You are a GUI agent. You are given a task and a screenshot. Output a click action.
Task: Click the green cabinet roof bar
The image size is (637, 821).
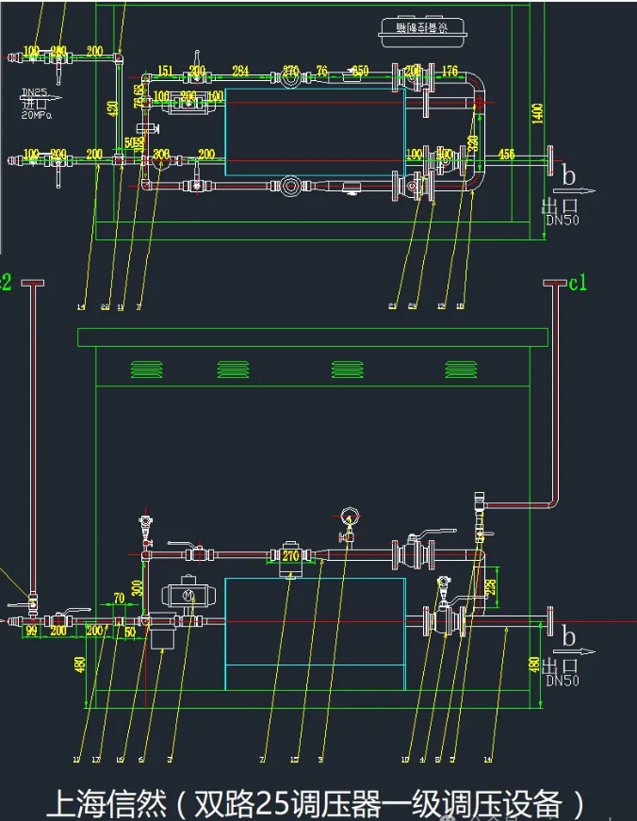coord(311,337)
